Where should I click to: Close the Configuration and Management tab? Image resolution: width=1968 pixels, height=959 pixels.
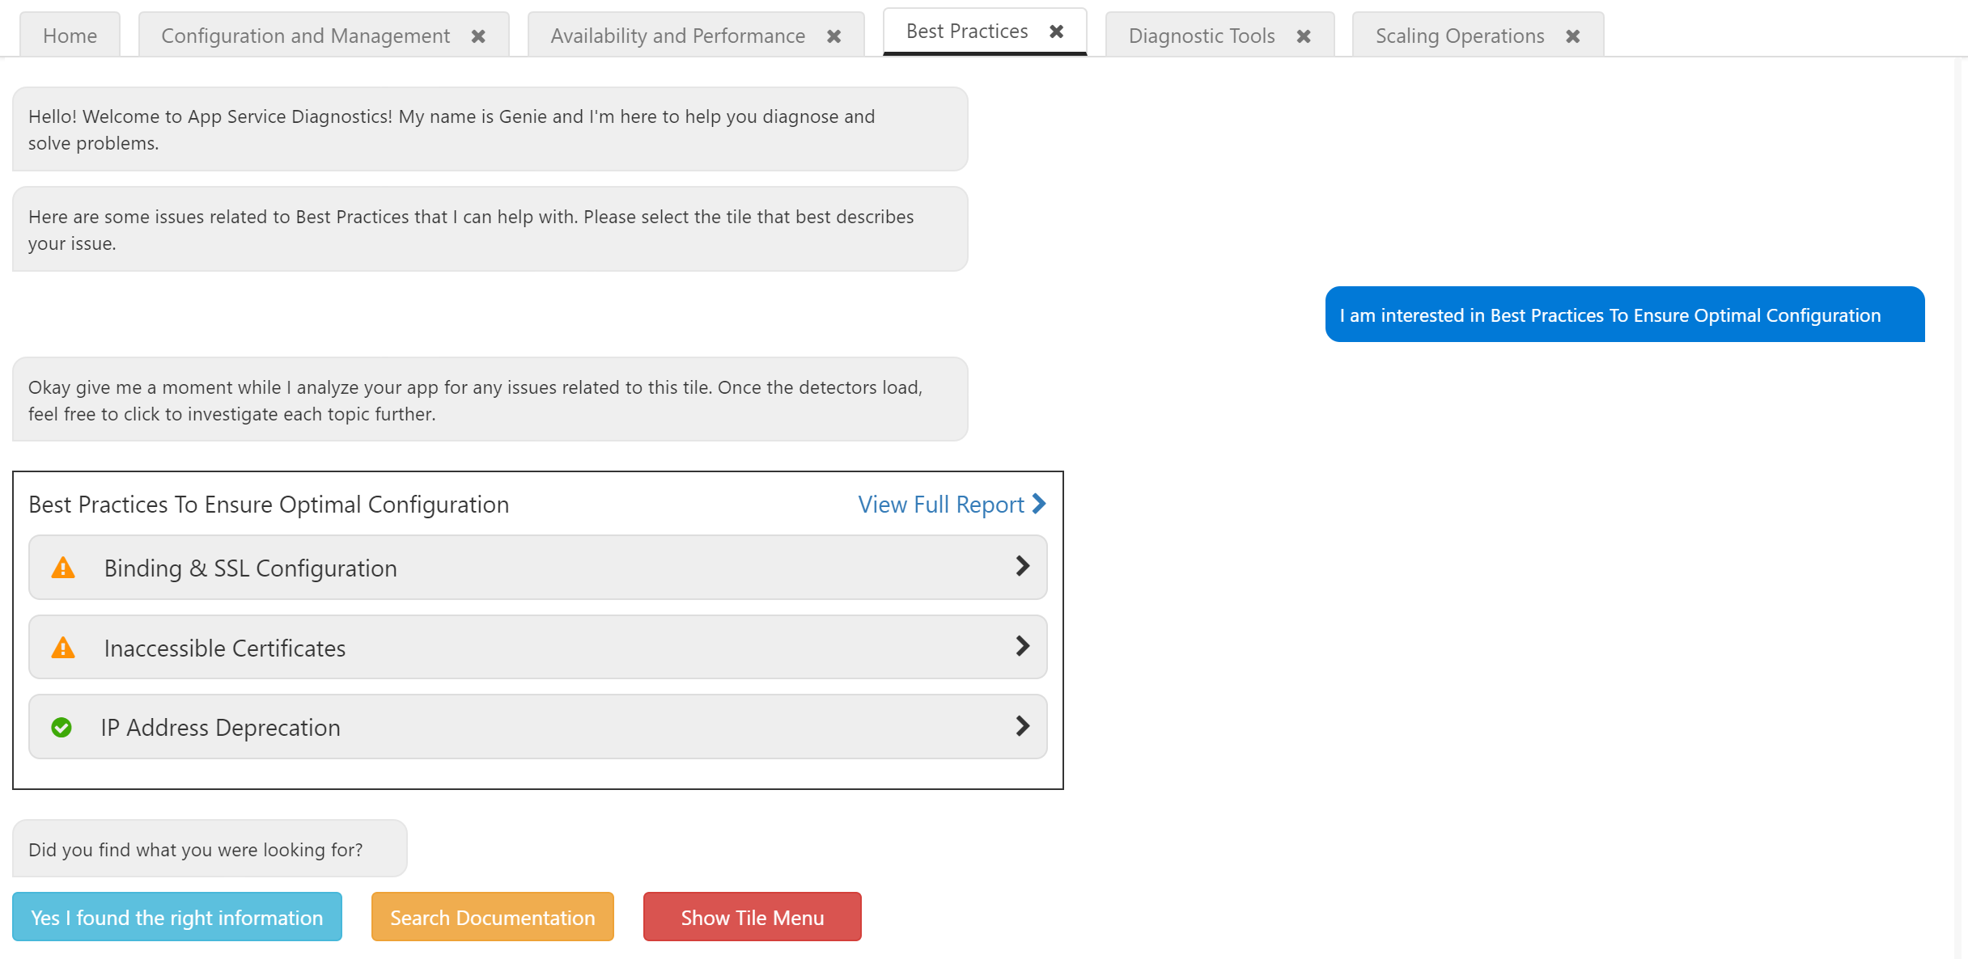click(x=478, y=36)
